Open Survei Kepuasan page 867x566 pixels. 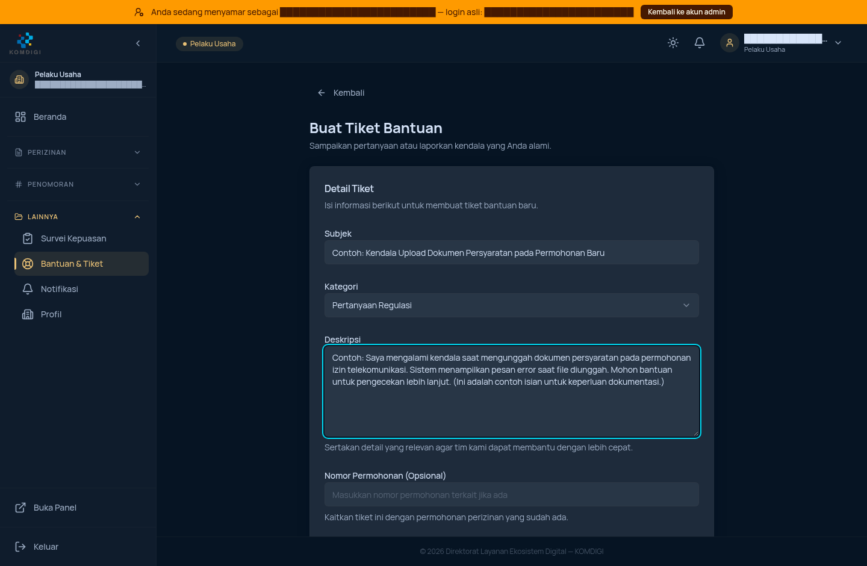pos(81,238)
